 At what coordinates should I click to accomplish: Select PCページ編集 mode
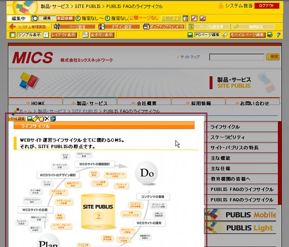click(207, 34)
